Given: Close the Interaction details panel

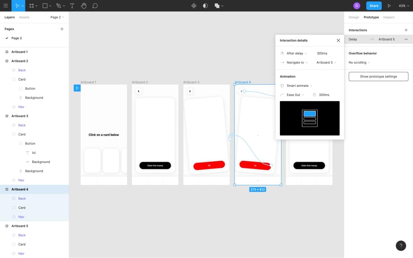Looking at the screenshot, I should point(338,40).
